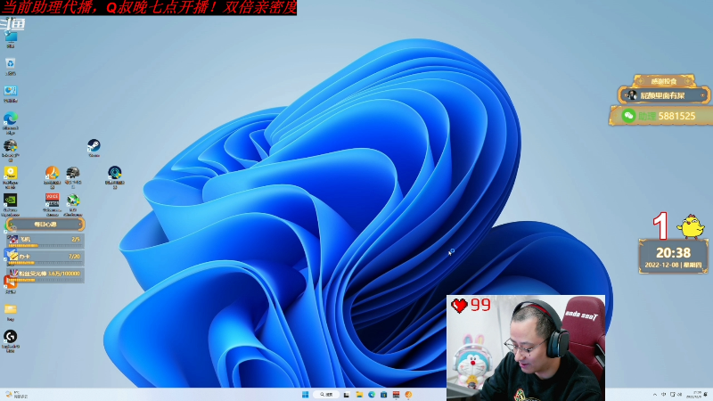The image size is (713, 401).
Task: Open the red VOICE app shortcut
Action: tap(53, 204)
